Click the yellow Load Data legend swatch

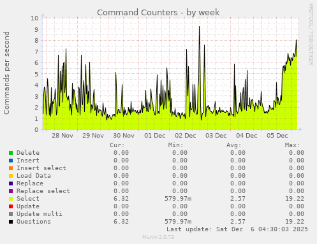tap(11, 176)
